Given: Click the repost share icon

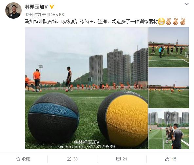Looking at the screenshot, I should pos(69,159).
